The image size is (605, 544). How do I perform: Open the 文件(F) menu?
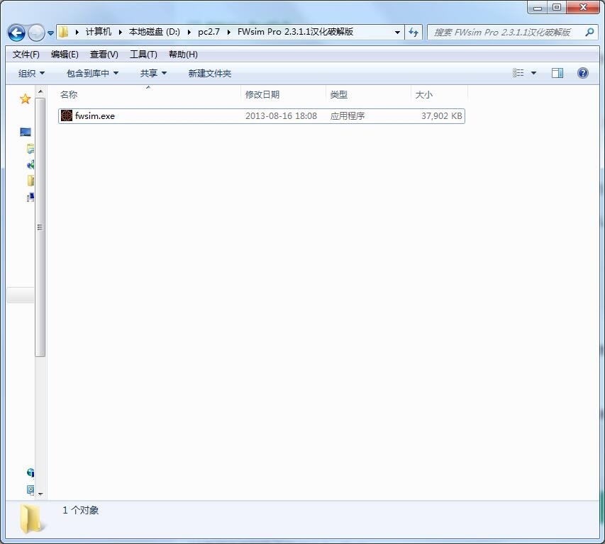click(x=26, y=55)
